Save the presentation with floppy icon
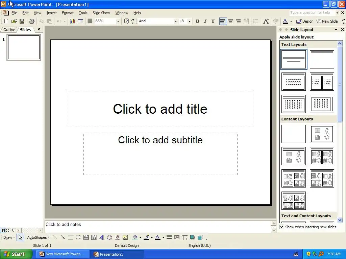Image resolution: width=346 pixels, height=259 pixels. click(x=22, y=21)
